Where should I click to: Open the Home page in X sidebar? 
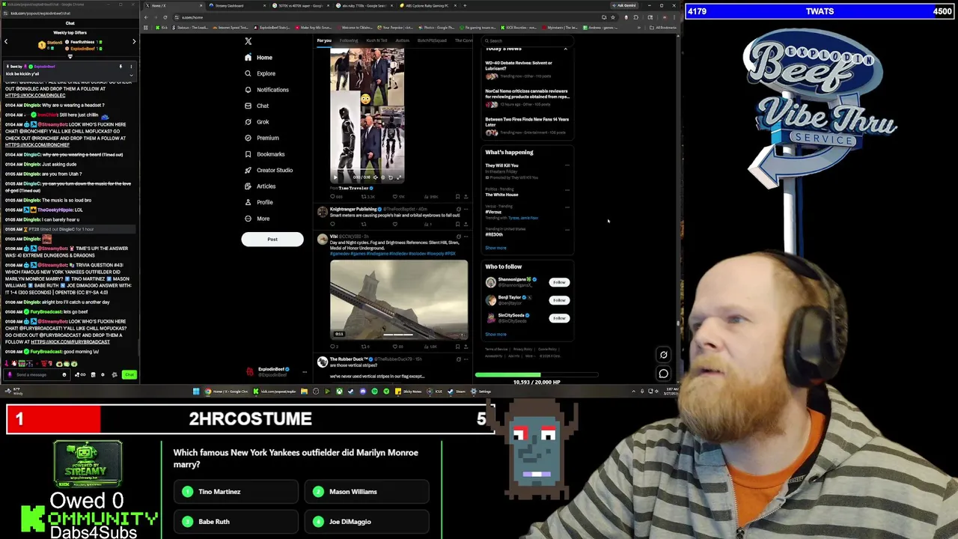[x=258, y=58]
